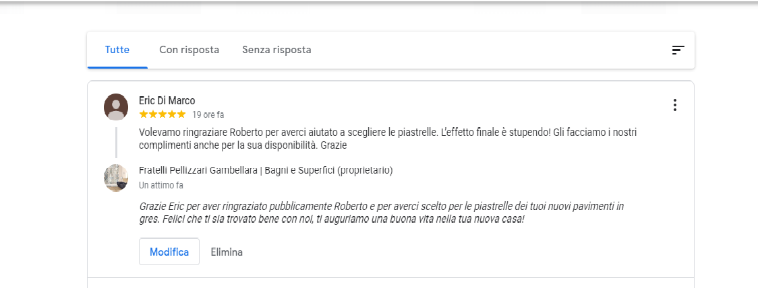The height and width of the screenshot is (288, 758).
Task: Click the 'Un attimo fa' reply timestamp
Action: 161,185
